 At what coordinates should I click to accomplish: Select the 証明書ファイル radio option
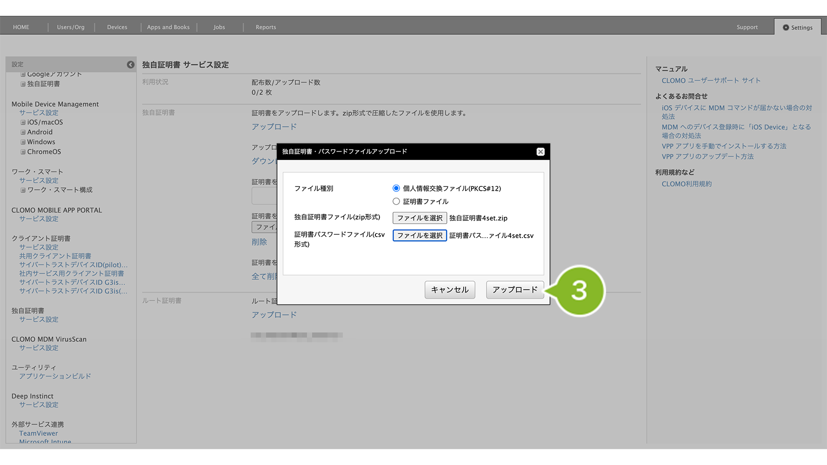tap(396, 201)
